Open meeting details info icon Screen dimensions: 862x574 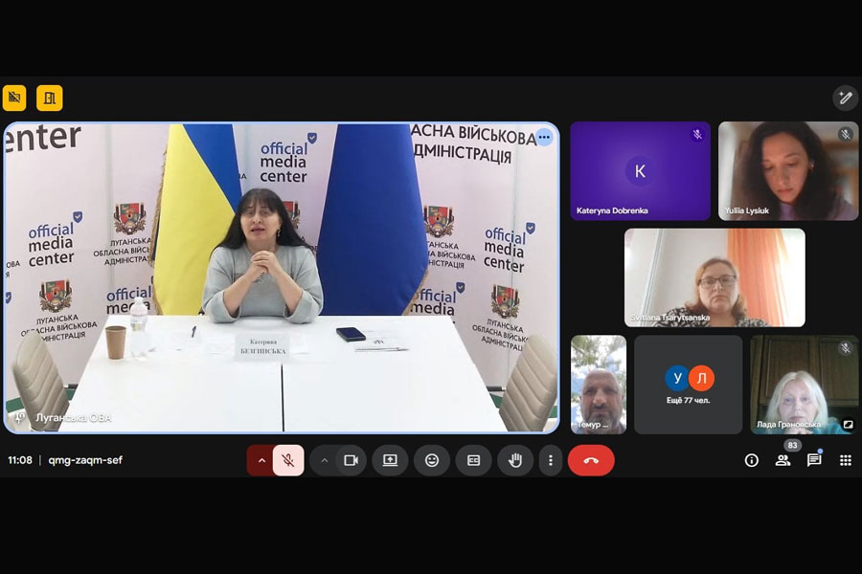click(x=752, y=460)
